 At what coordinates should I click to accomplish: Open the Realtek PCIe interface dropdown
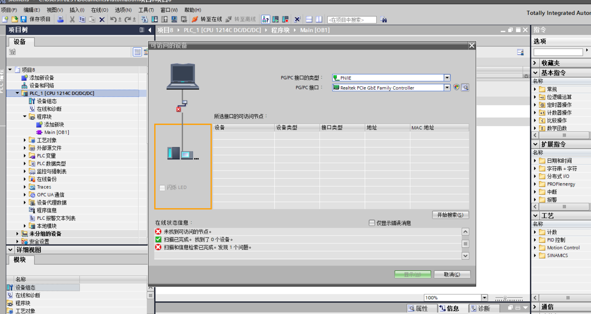(x=447, y=88)
